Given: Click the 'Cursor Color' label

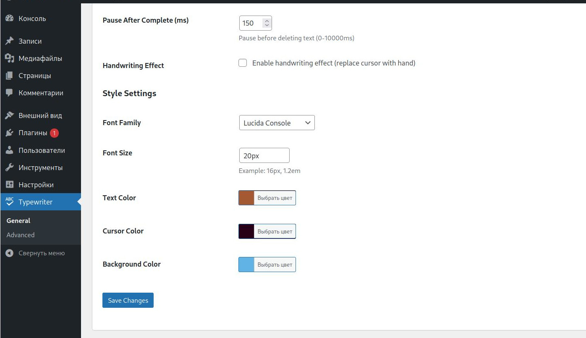Looking at the screenshot, I should pos(123,231).
